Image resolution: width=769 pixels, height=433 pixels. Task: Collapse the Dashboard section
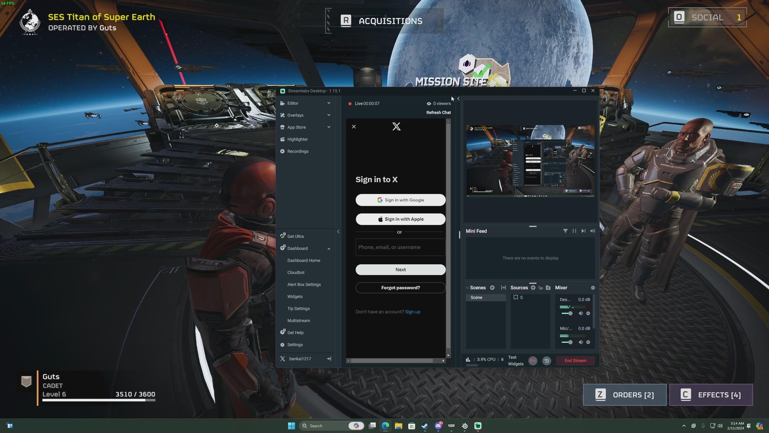(329, 248)
